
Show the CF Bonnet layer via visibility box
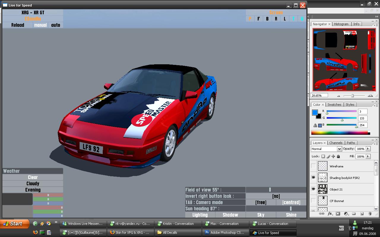313,201
